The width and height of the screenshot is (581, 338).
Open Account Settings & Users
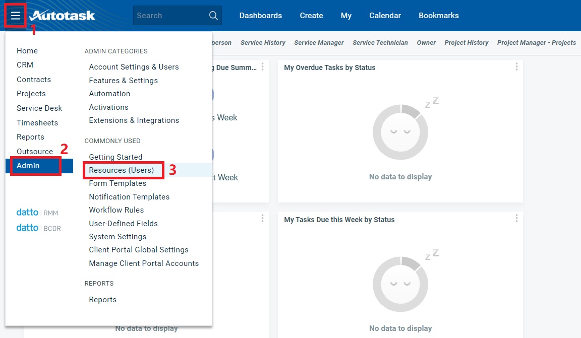(x=134, y=67)
